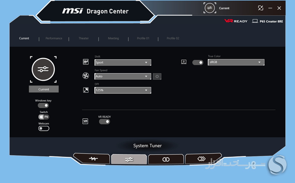
Task: Switch to the Performance profile tab
Action: (54, 38)
